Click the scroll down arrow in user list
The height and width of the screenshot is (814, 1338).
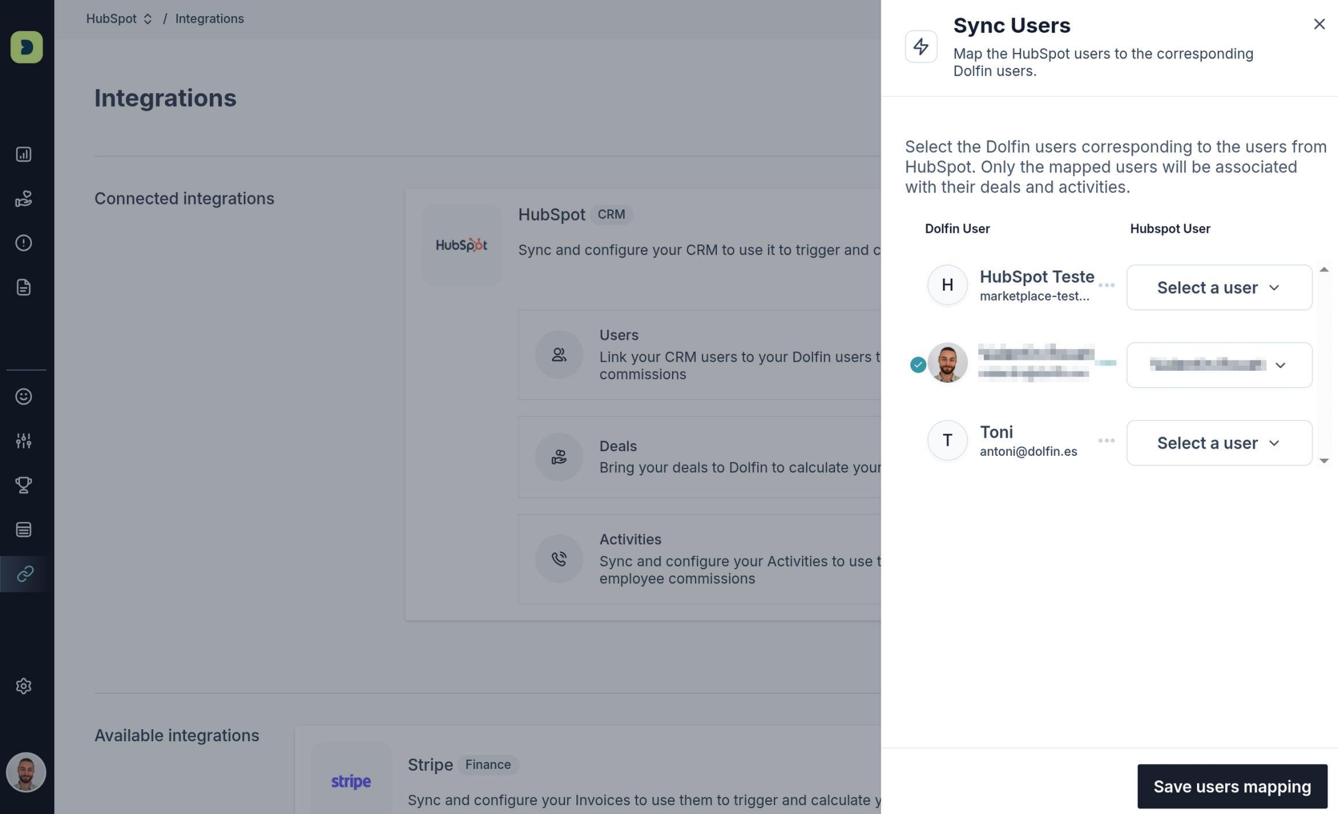click(x=1324, y=461)
